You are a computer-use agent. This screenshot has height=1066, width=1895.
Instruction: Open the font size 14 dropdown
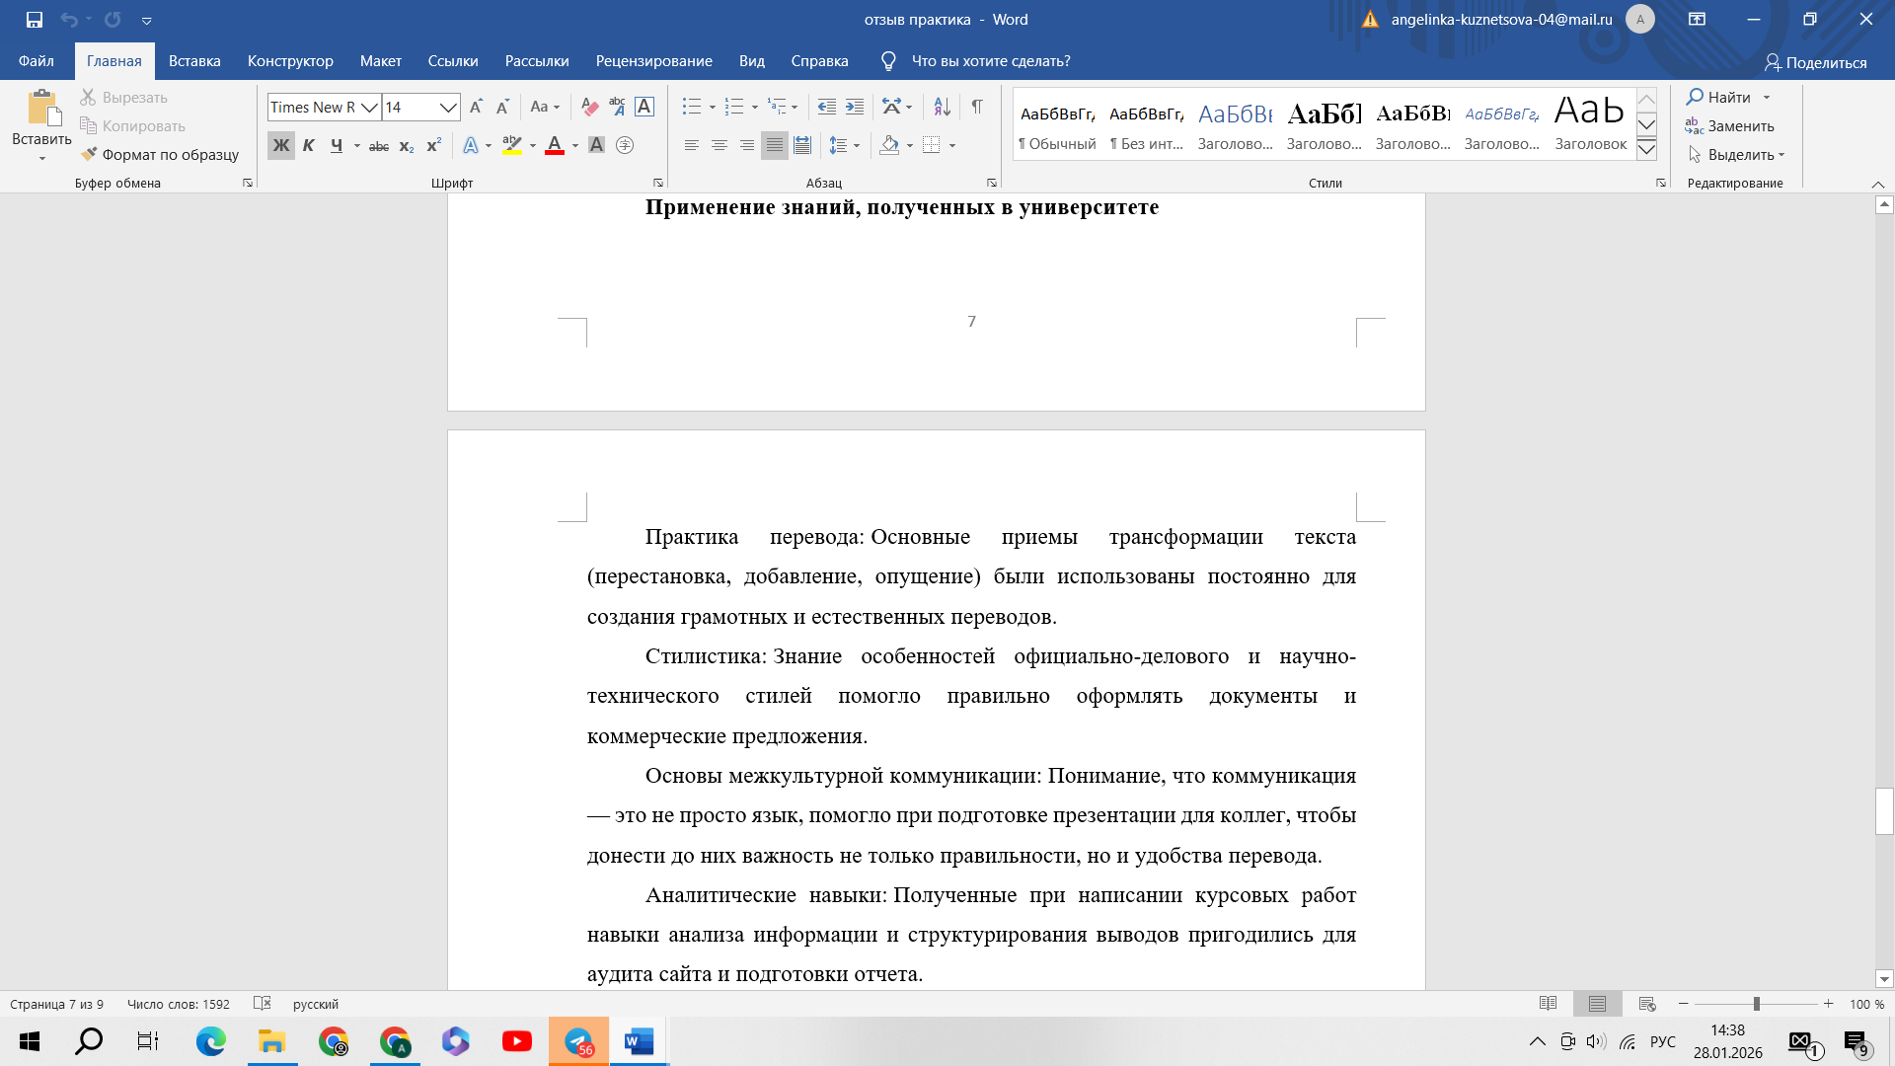click(x=448, y=107)
